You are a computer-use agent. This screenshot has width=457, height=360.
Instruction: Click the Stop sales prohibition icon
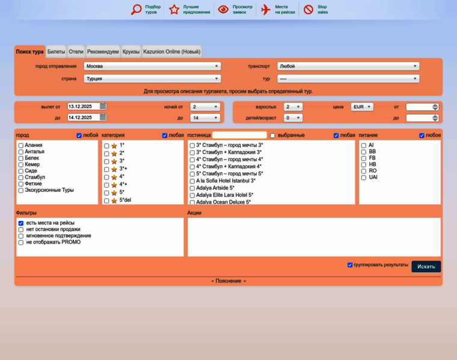pyautogui.click(x=308, y=10)
